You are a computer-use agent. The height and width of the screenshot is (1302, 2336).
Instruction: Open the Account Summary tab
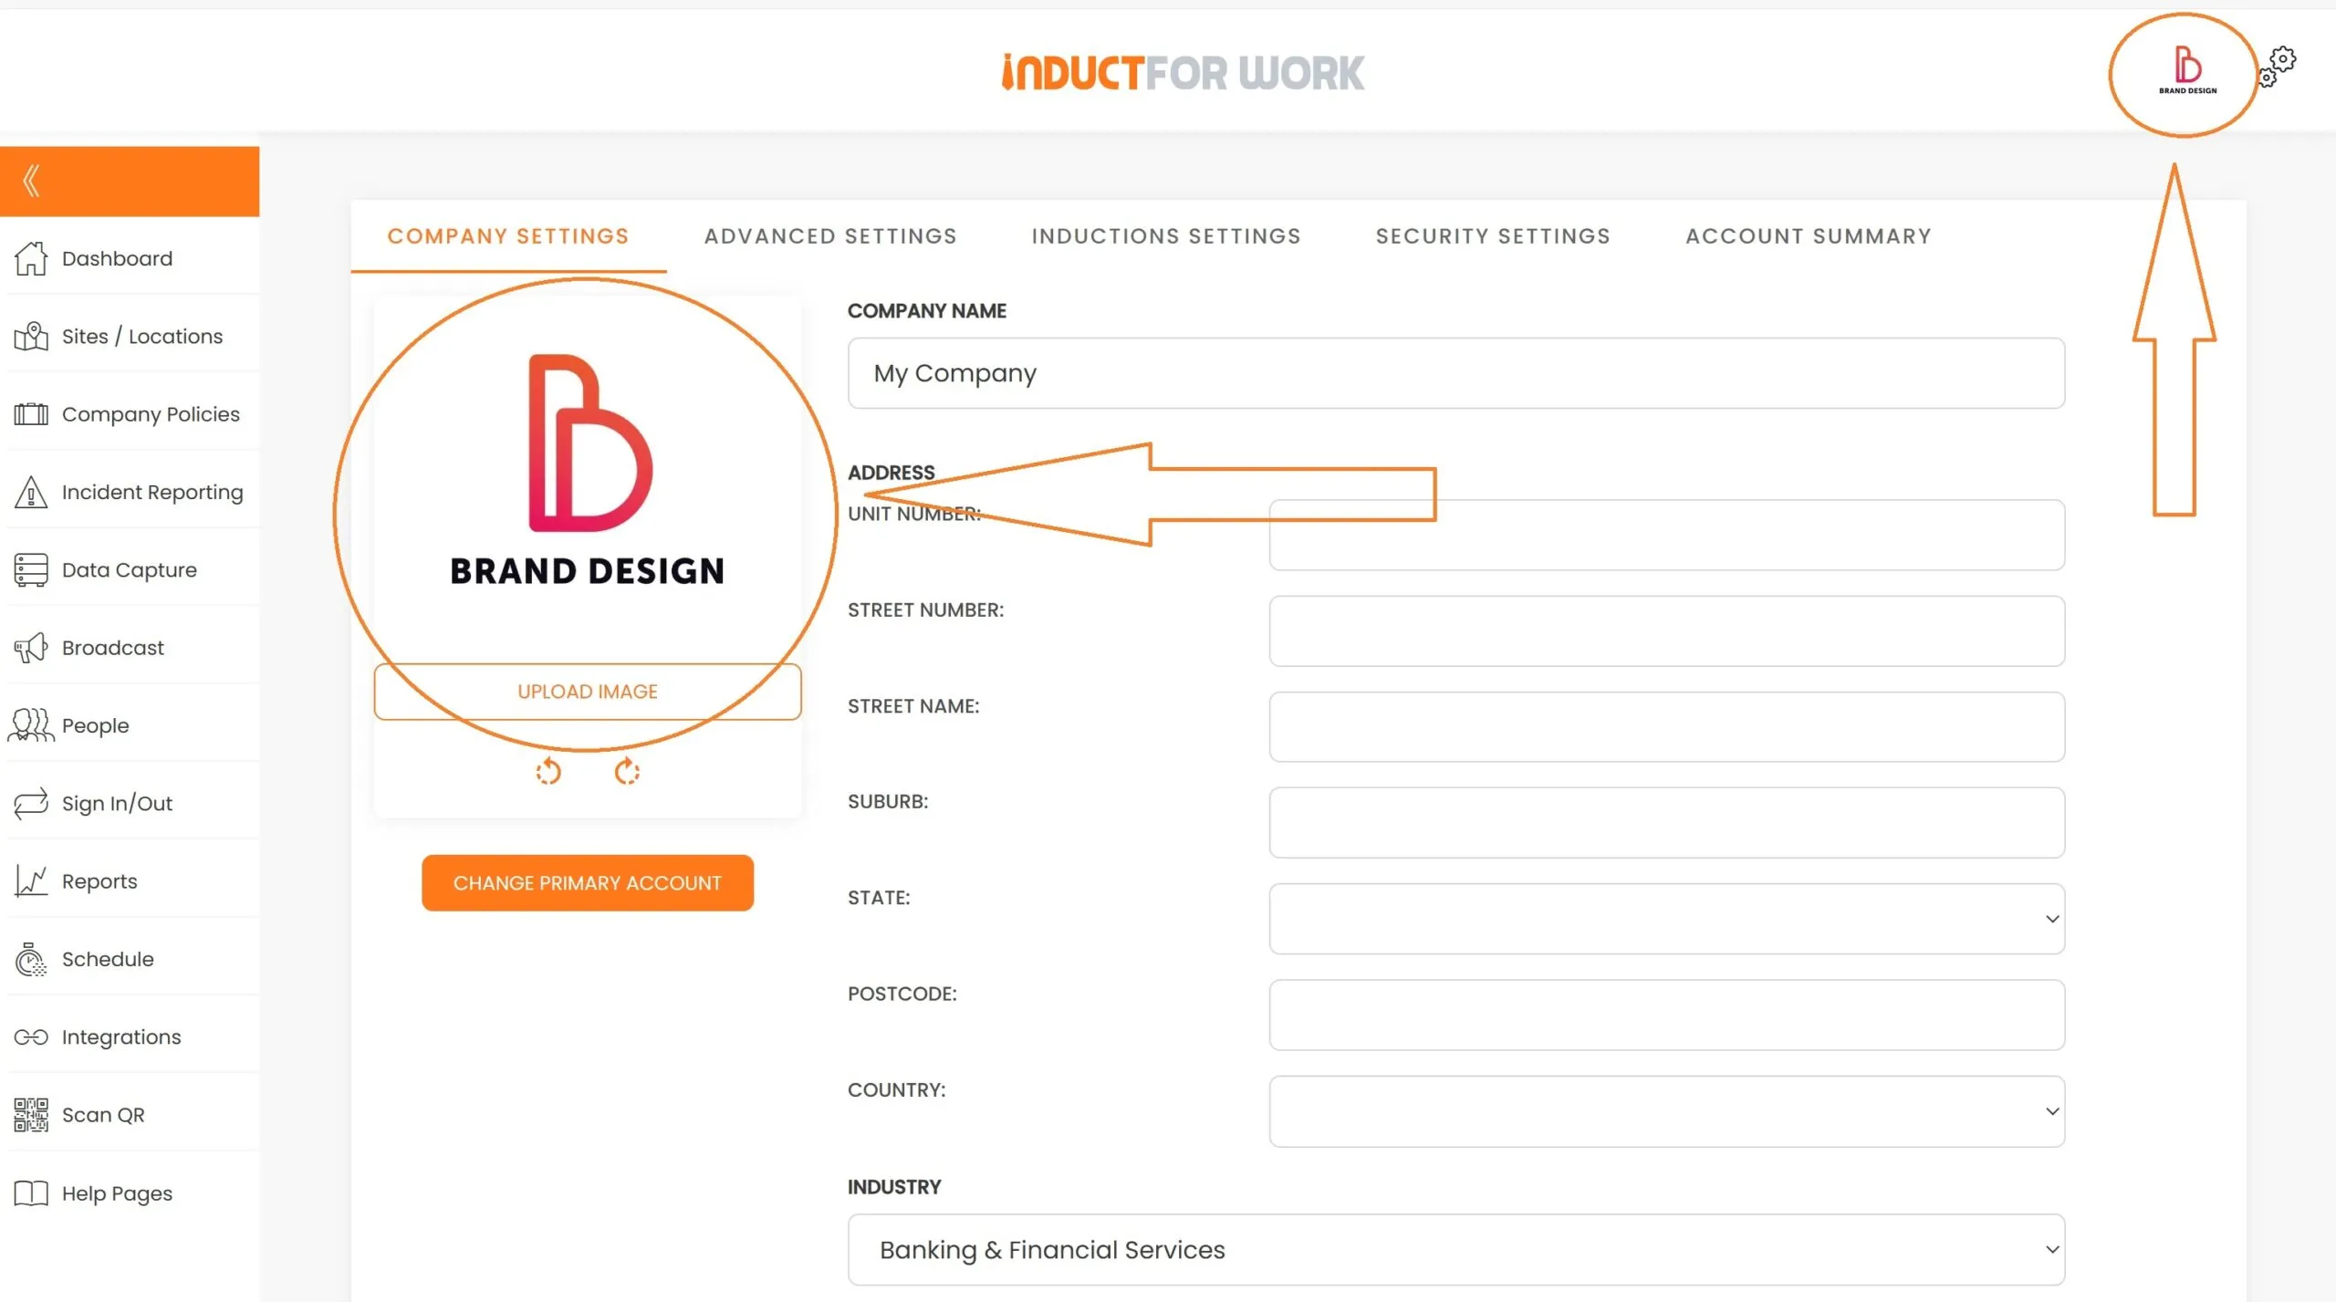[1809, 236]
